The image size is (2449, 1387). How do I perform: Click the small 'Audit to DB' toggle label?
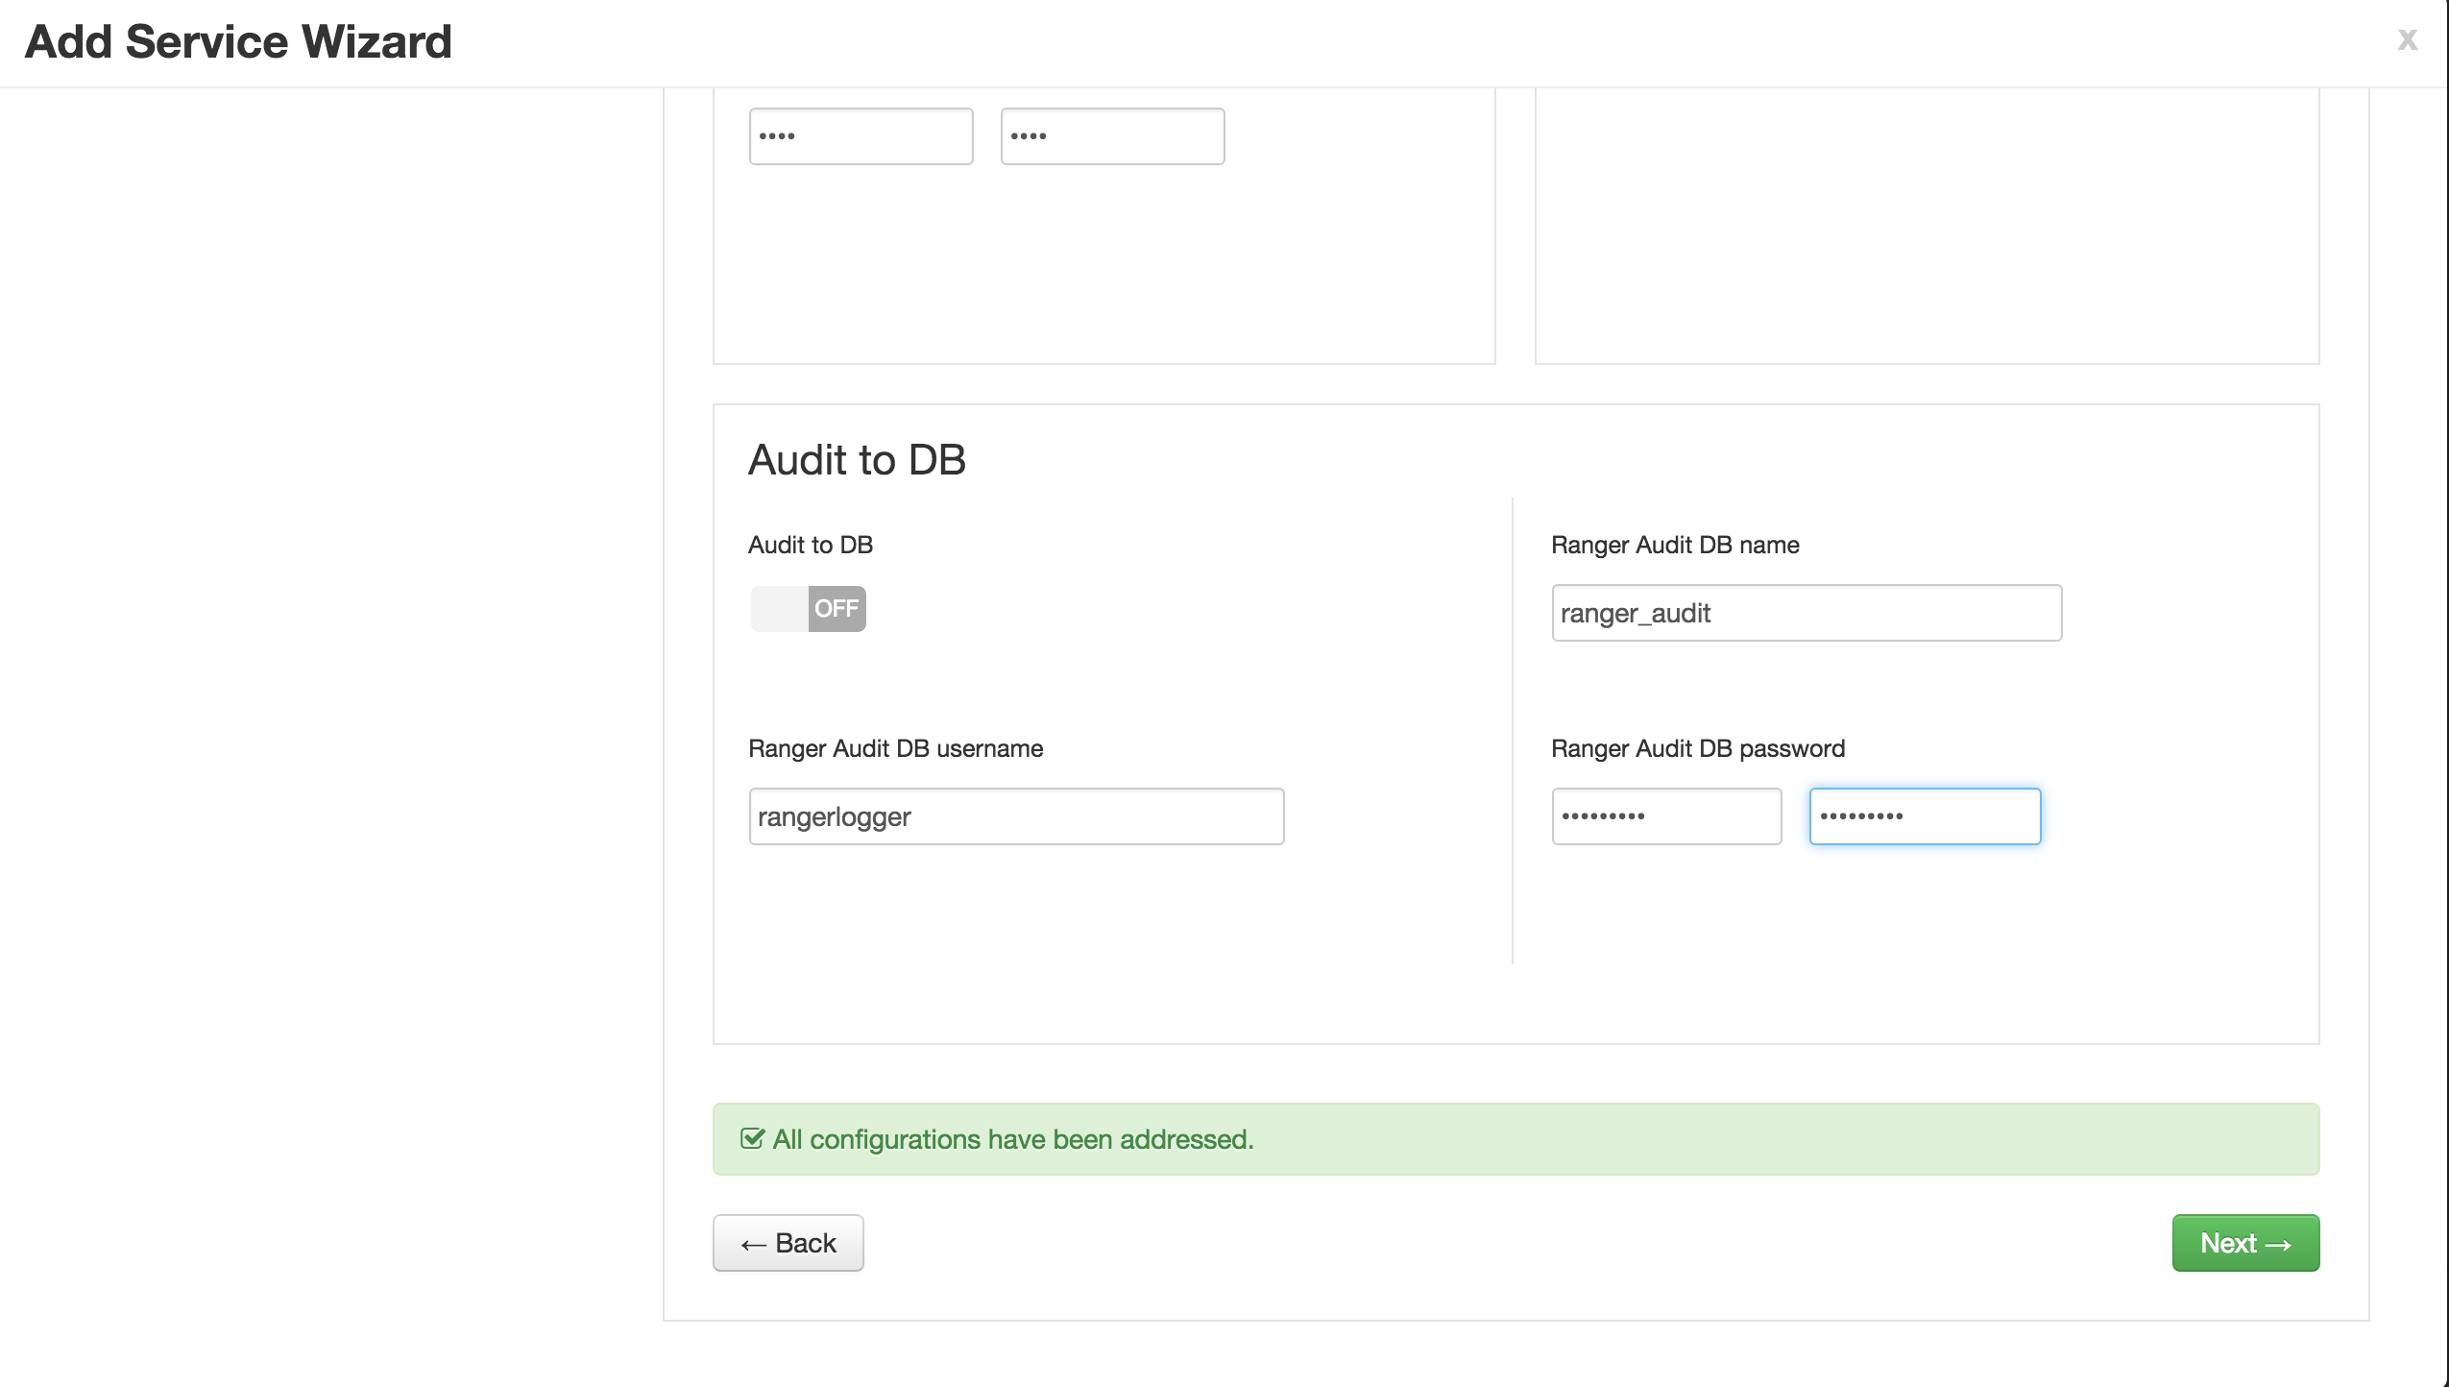(x=810, y=545)
